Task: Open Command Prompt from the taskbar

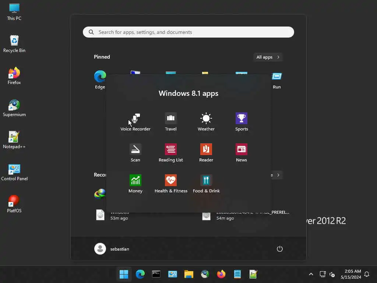Action: point(156,274)
